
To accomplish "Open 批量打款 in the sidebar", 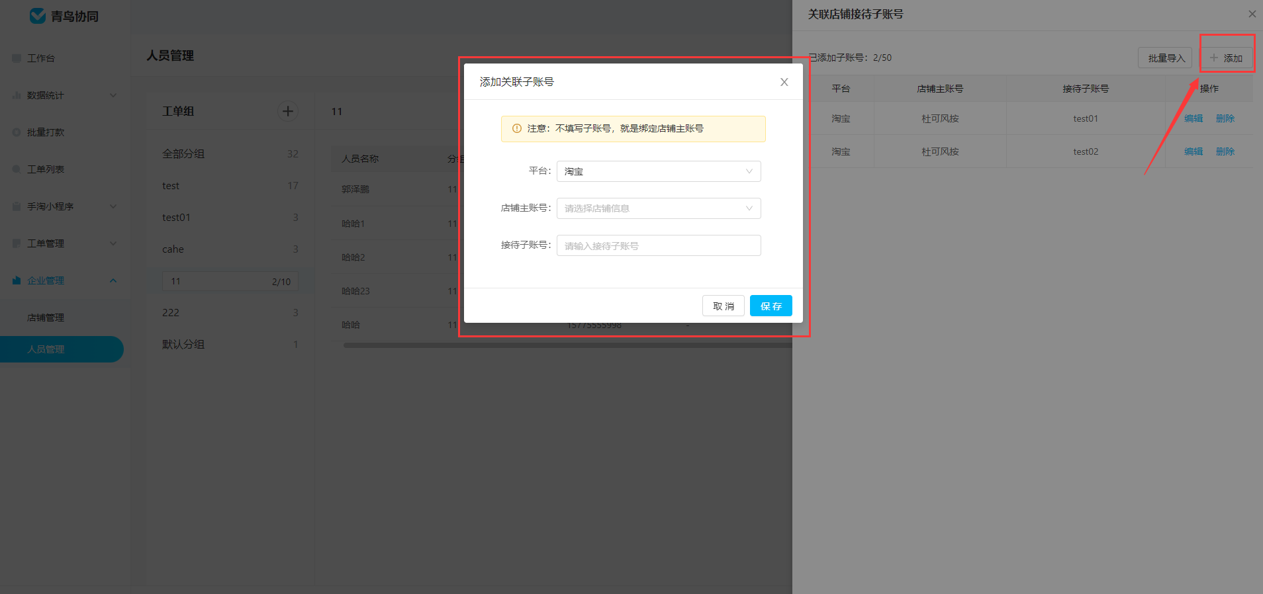I will click(46, 132).
